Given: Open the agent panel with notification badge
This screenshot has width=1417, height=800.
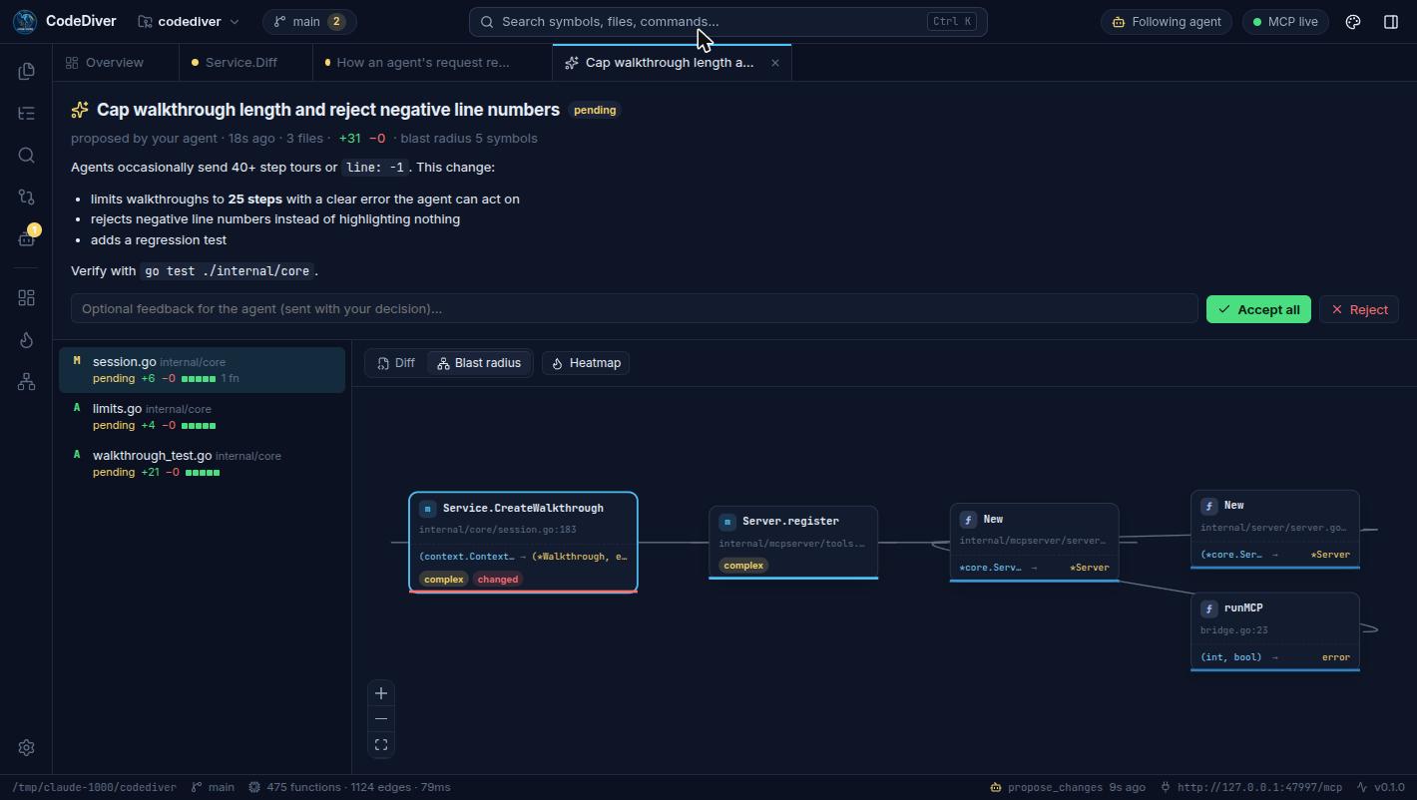Looking at the screenshot, I should [27, 238].
